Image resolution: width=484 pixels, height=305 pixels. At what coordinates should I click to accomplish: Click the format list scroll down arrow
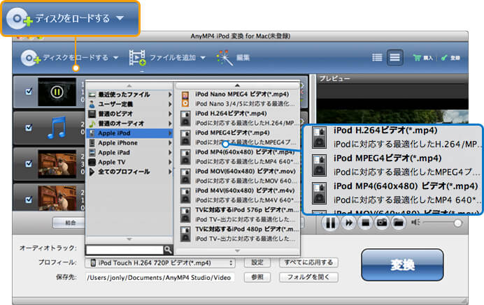(x=237, y=251)
